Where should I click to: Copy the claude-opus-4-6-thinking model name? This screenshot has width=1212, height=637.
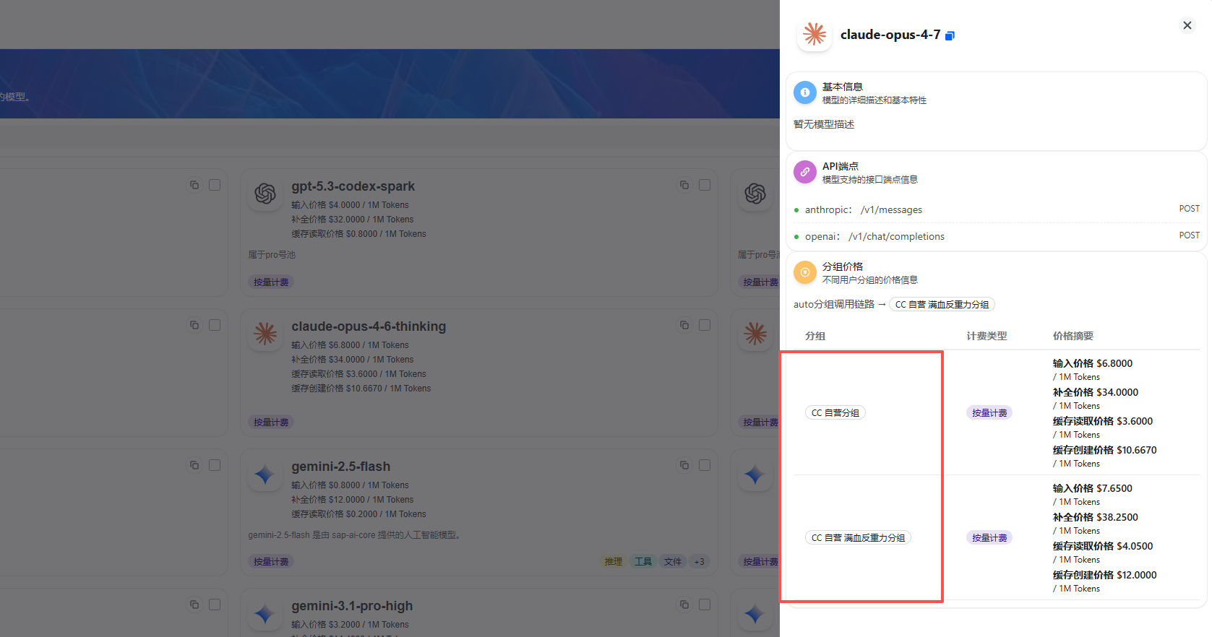pos(684,325)
